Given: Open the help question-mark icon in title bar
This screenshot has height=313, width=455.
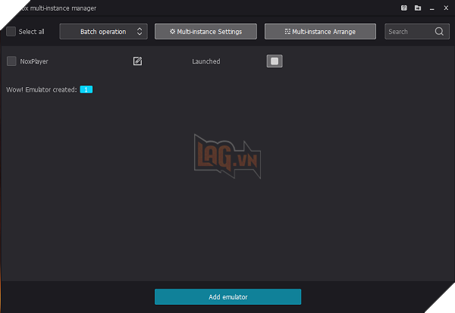Looking at the screenshot, I should click(x=404, y=8).
